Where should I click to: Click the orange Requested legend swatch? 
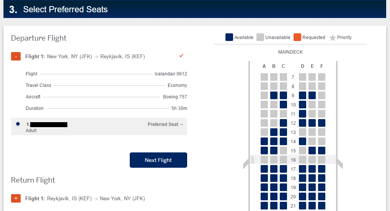click(297, 37)
